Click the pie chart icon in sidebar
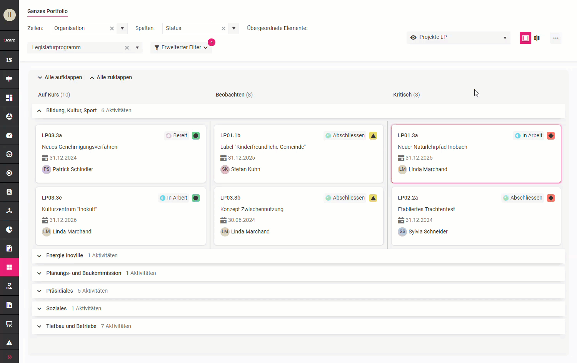This screenshot has height=363, width=577. pyautogui.click(x=9, y=230)
